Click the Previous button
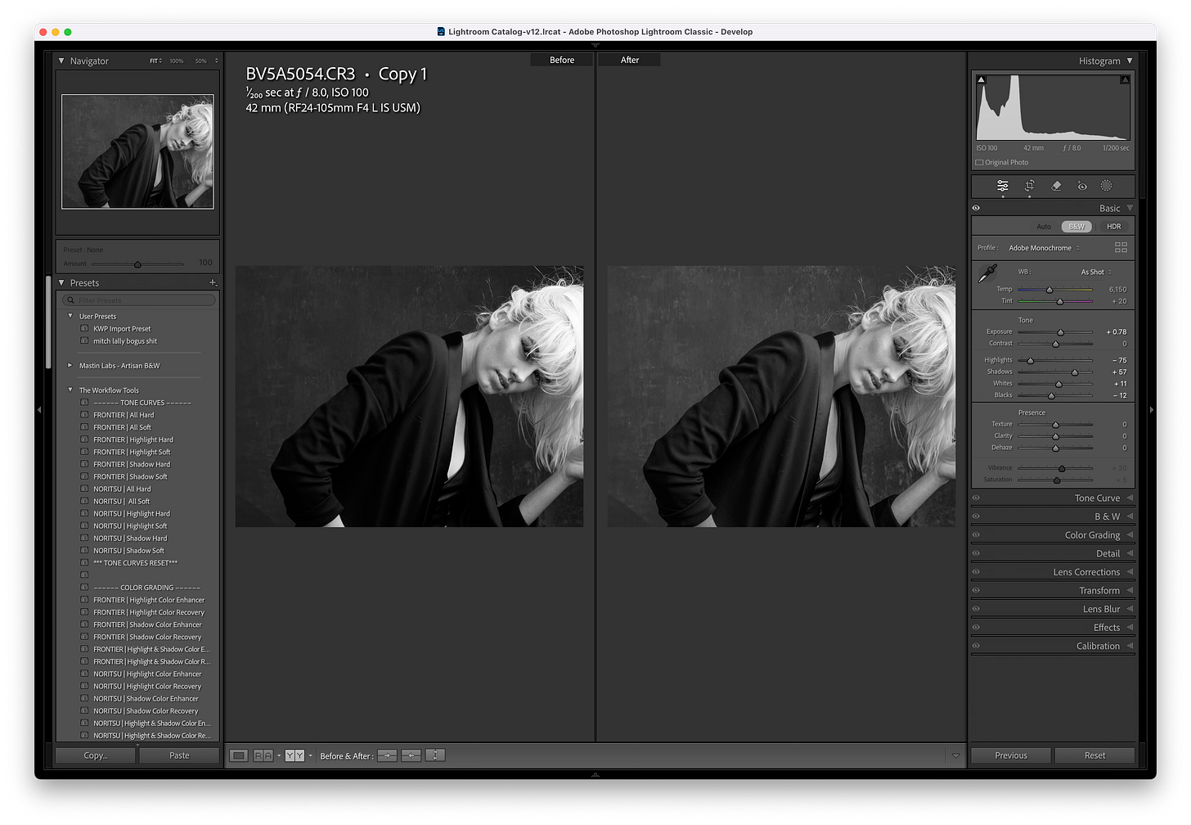This screenshot has width=1191, height=825. click(1011, 755)
